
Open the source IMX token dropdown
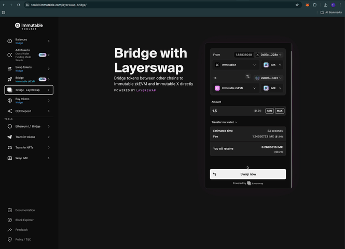pos(272,65)
